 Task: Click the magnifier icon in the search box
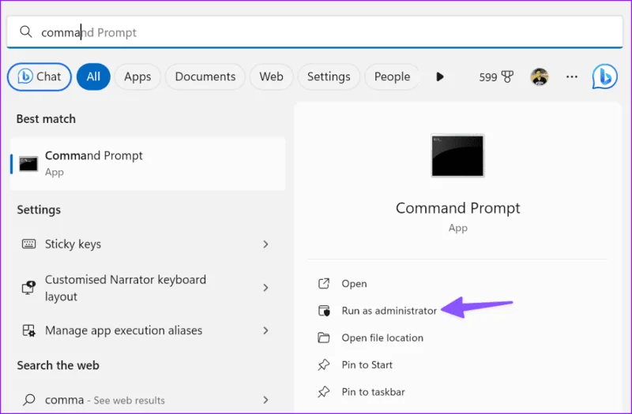coord(26,32)
